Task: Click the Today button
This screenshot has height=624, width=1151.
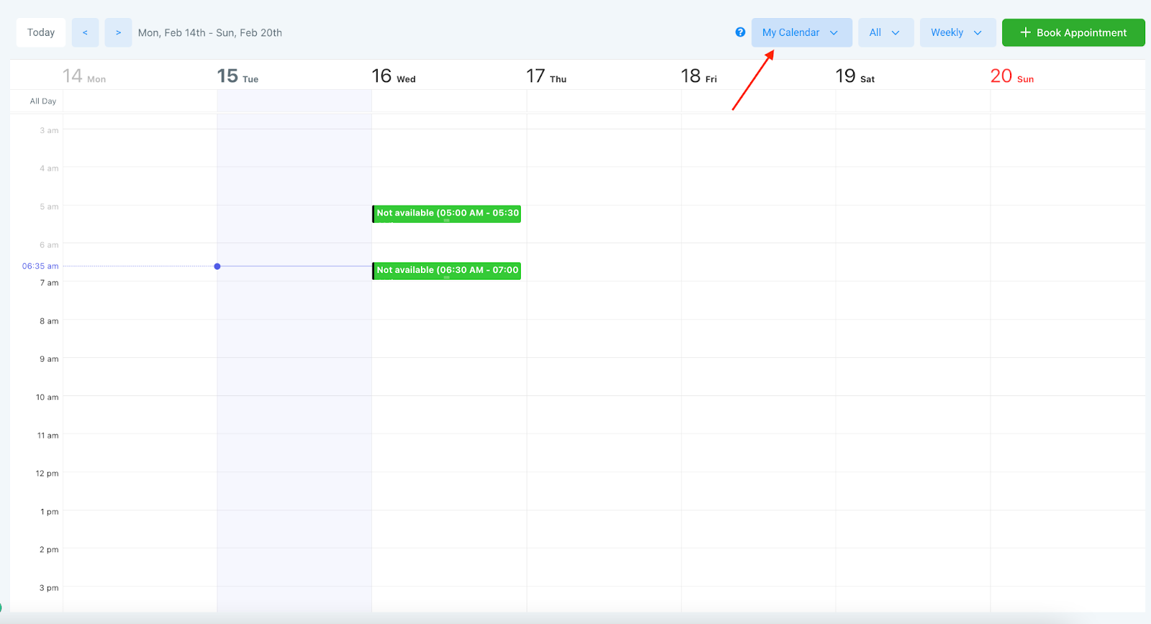Action: (x=41, y=33)
